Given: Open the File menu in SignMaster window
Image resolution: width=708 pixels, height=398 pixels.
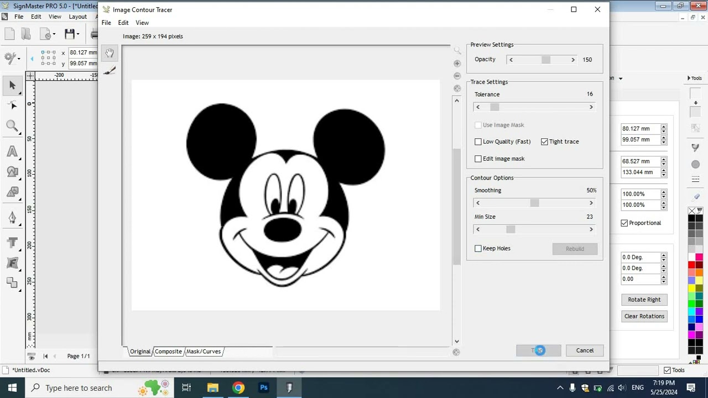Looking at the screenshot, I should click(x=19, y=17).
